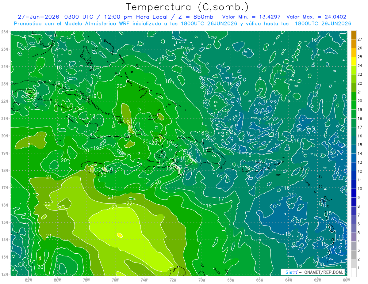Click the 23N latitude axis label
Screen dimensions: 368x284
4,84
